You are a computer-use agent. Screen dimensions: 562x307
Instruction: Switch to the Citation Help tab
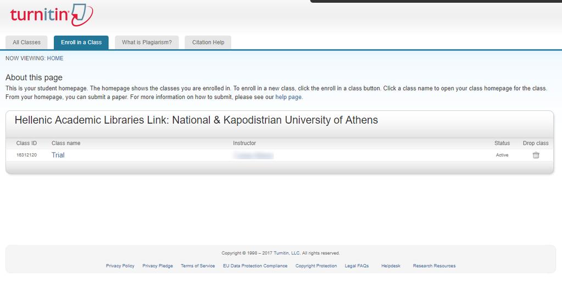(x=208, y=42)
